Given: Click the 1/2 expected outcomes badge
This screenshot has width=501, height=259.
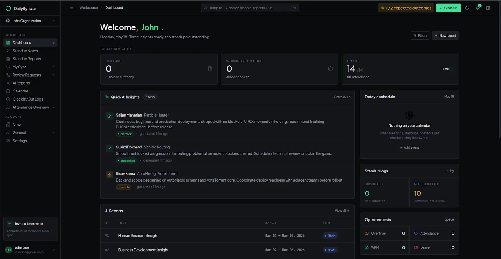Looking at the screenshot, I should point(406,8).
